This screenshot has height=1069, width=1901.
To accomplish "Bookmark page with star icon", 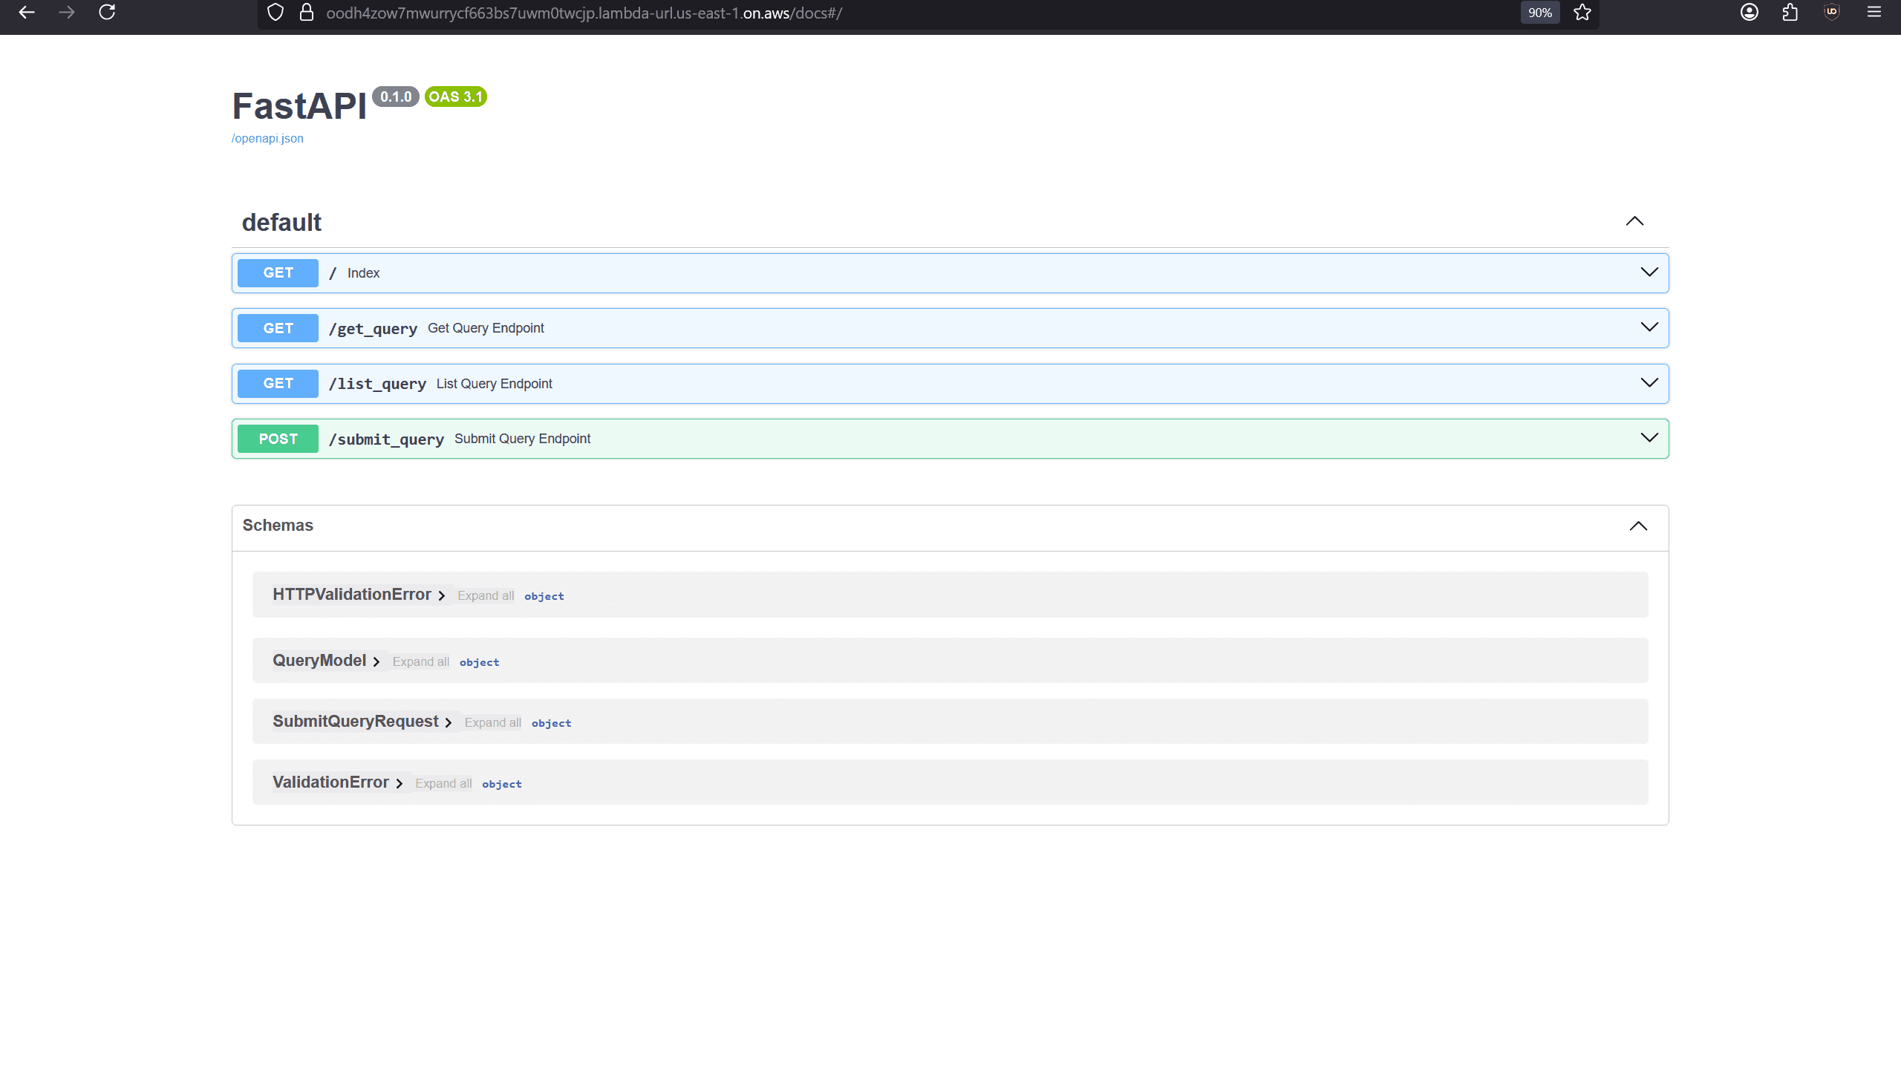I will (x=1582, y=13).
